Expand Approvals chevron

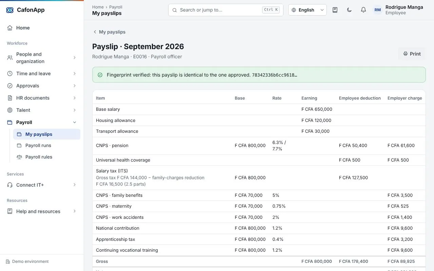(75, 86)
